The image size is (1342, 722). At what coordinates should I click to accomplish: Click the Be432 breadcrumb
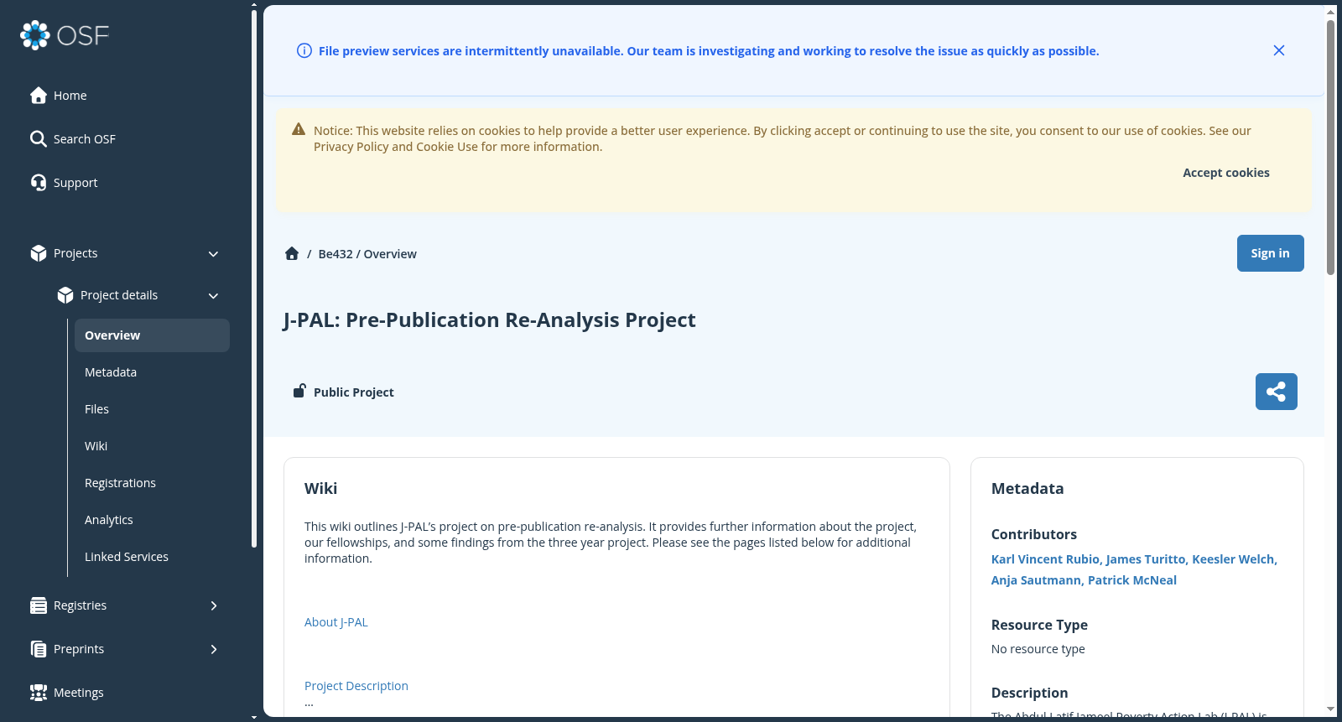point(335,254)
